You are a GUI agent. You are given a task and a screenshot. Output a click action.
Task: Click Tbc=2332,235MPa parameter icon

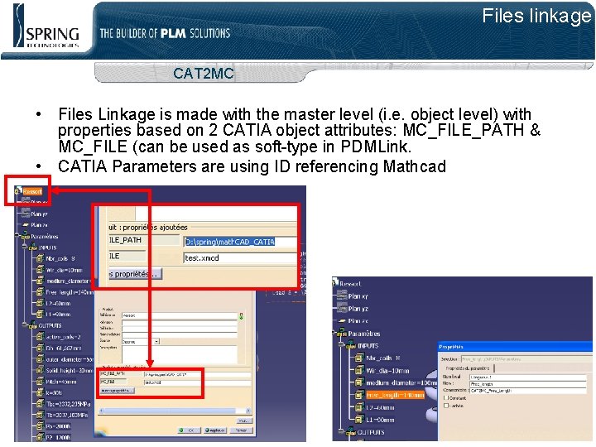pos(40,404)
